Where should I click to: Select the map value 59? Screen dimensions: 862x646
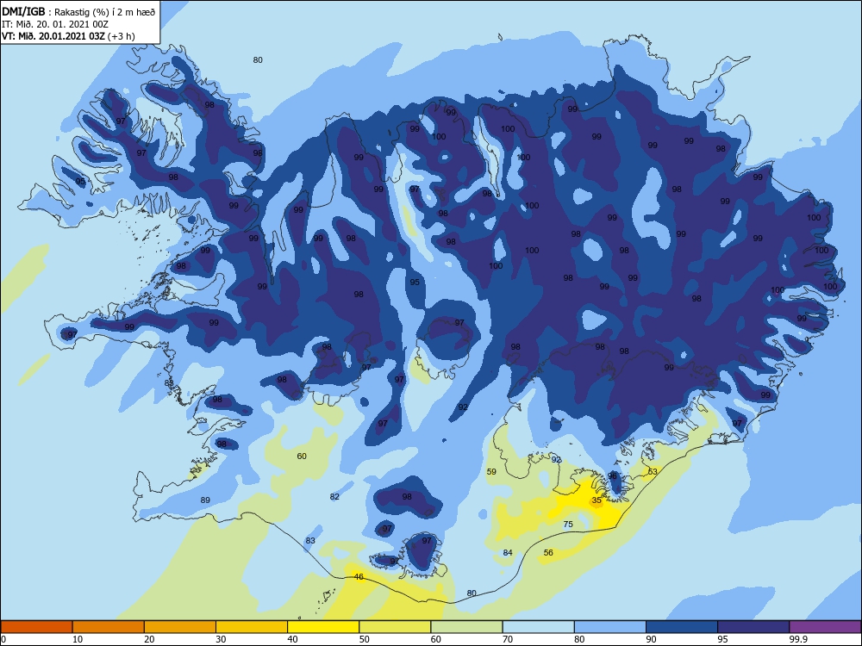[x=491, y=471]
